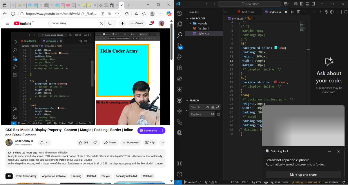Customize layout icon in VS Code title bar
This screenshot has width=348, height=185.
(296, 4)
